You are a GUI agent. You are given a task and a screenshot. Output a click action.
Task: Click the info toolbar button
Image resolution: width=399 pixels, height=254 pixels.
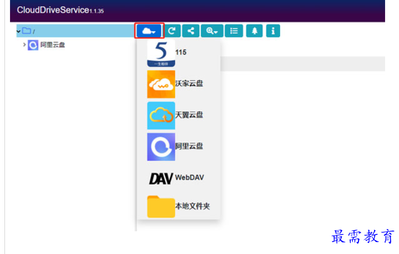[x=273, y=31]
